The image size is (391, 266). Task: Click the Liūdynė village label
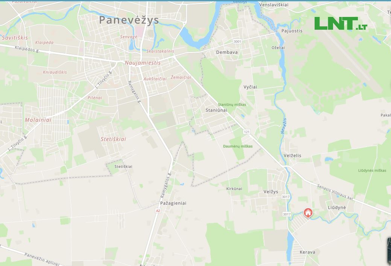pos(337,207)
